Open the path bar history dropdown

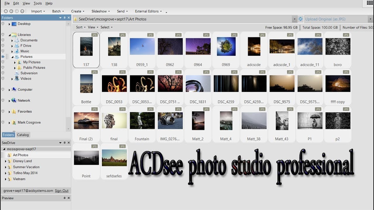pyautogui.click(x=294, y=19)
